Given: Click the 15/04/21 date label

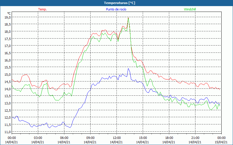Looking at the screenshot, I should [221, 142].
